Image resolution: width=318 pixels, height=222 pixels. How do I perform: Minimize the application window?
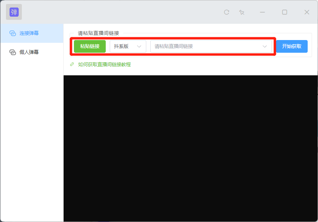point(262,12)
